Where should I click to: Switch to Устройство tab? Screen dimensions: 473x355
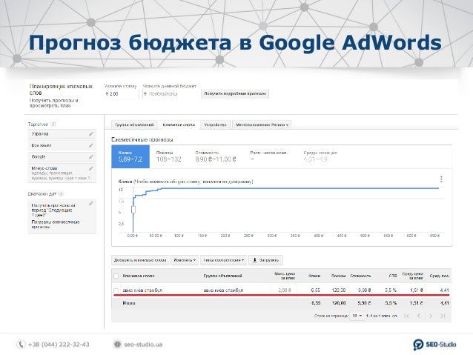(215, 125)
